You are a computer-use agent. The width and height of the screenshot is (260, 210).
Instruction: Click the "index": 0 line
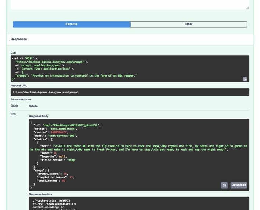(x=49, y=153)
